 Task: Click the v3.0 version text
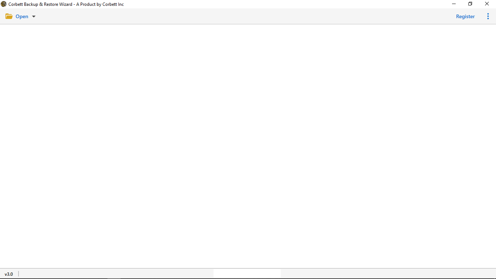click(x=9, y=274)
